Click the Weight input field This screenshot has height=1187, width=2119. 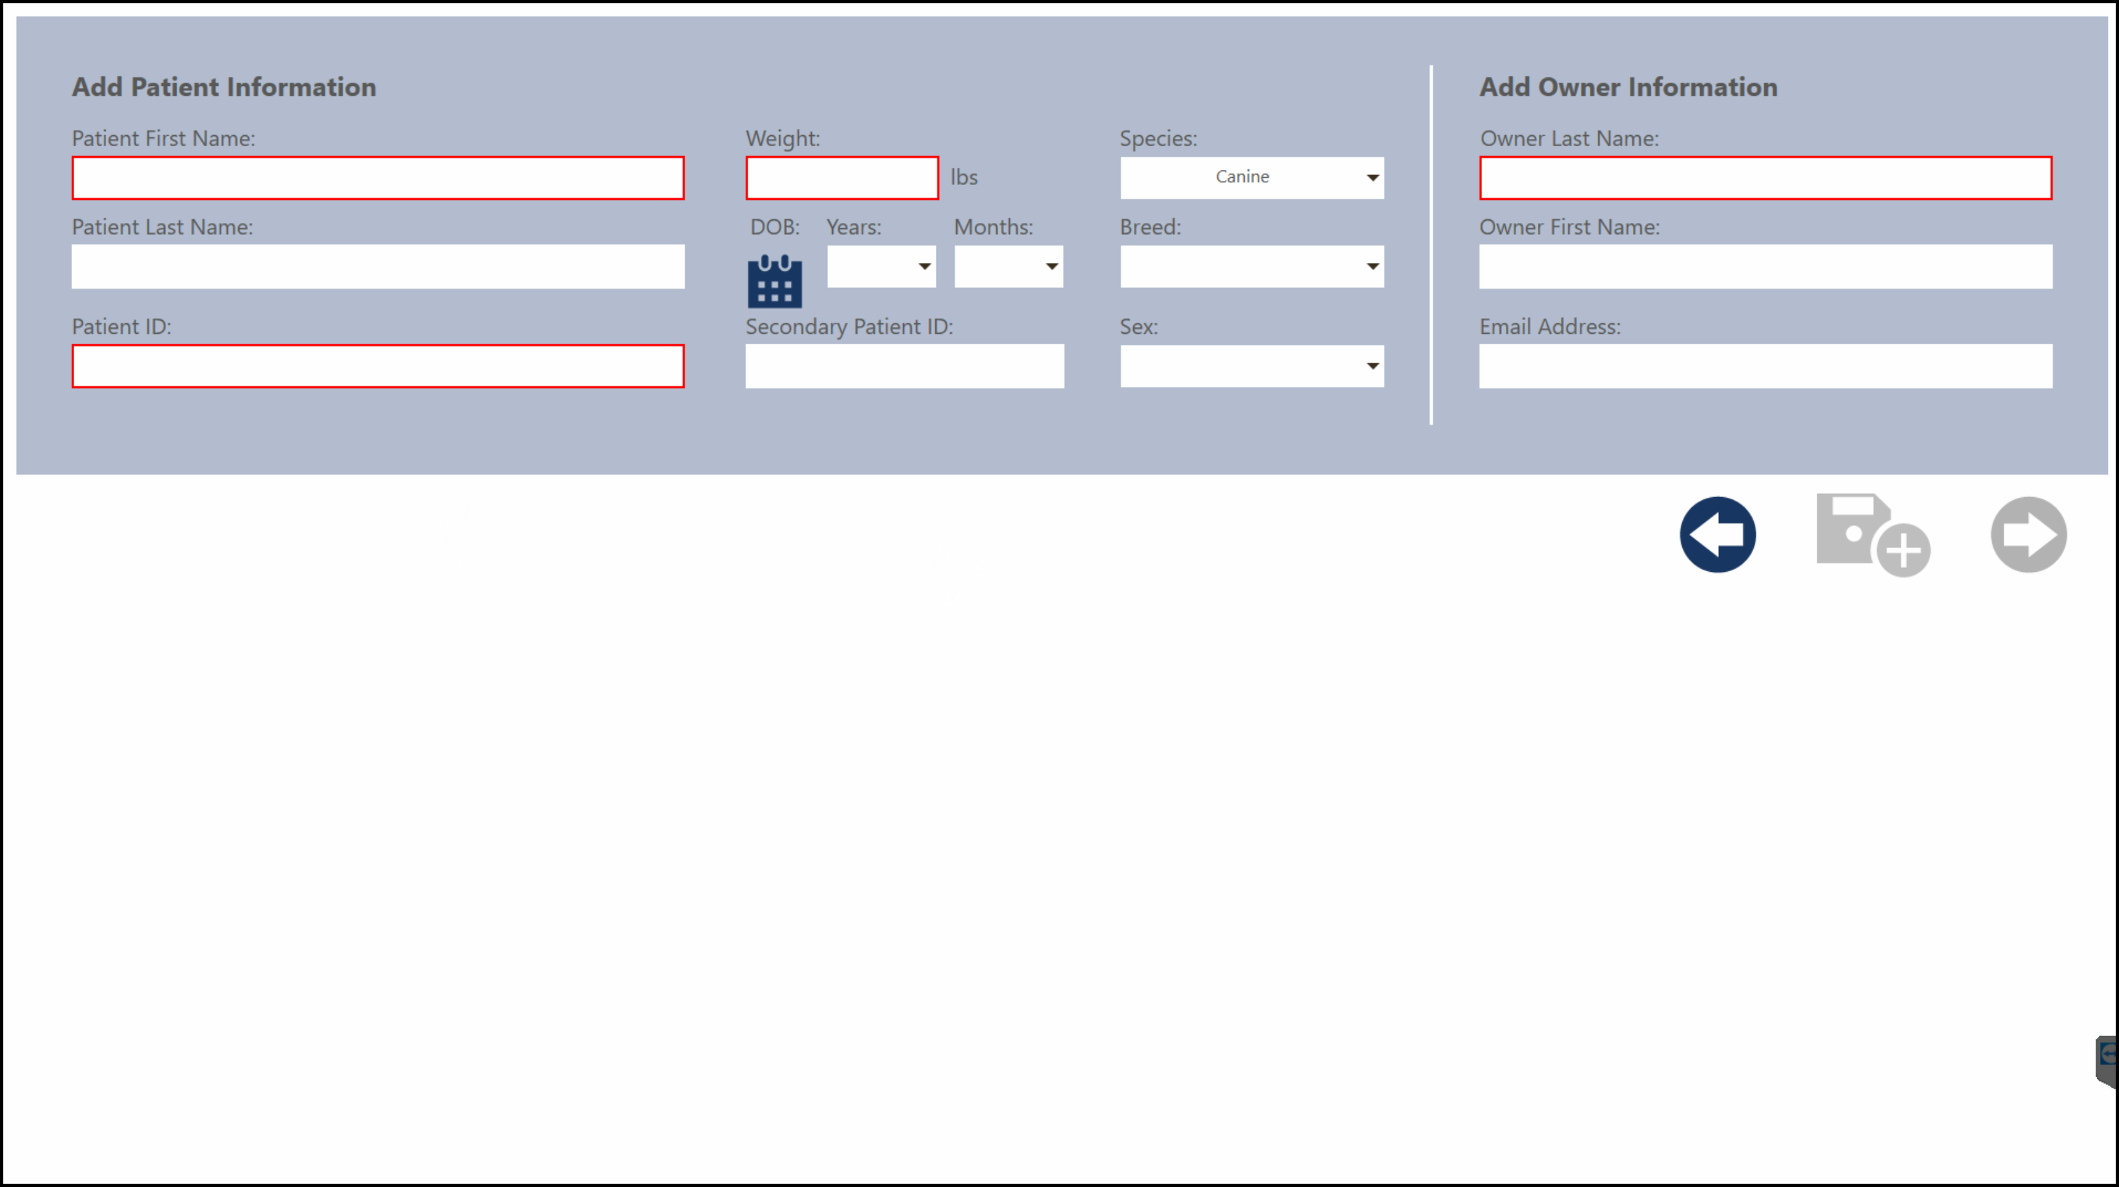pyautogui.click(x=841, y=178)
